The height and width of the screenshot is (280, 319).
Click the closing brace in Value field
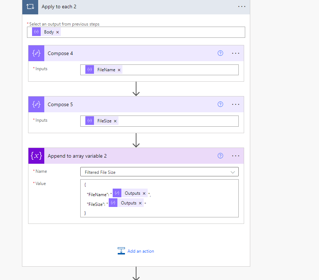click(x=85, y=213)
